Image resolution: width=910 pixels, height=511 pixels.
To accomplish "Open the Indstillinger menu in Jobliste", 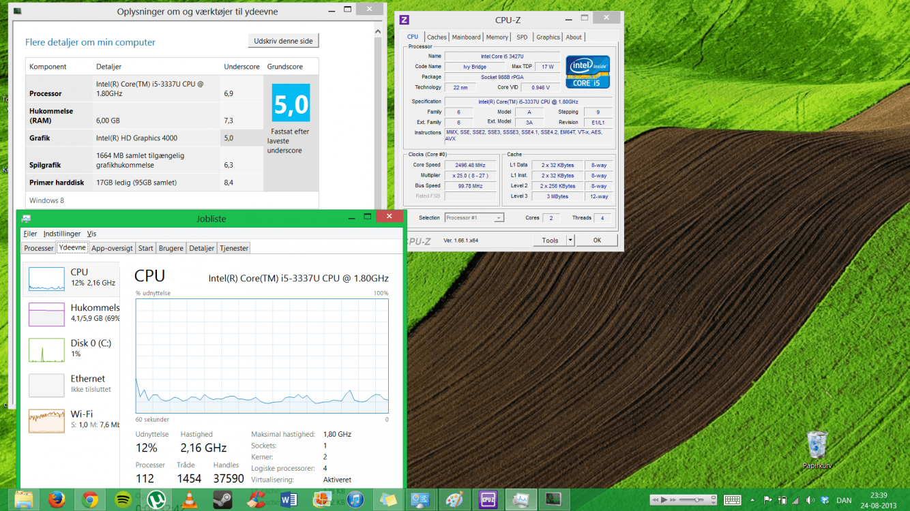I will pos(62,234).
